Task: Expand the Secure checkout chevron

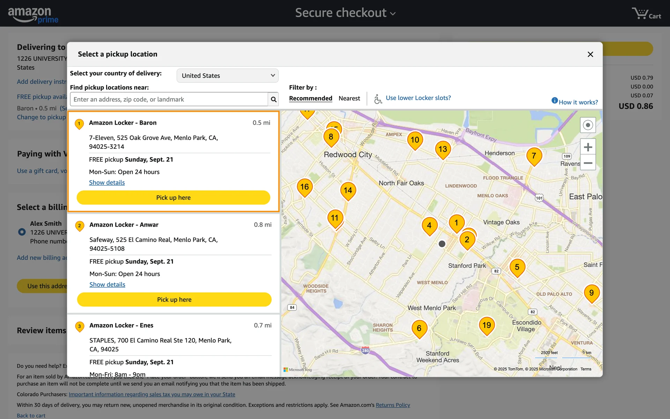Action: point(393,14)
